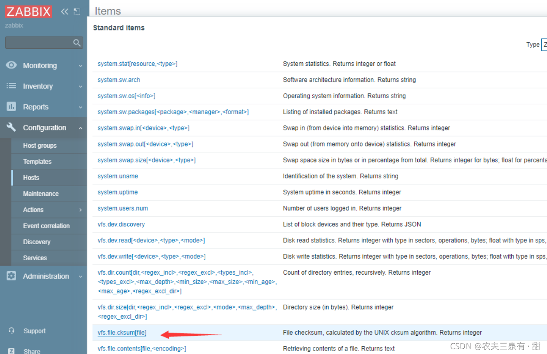Image resolution: width=547 pixels, height=354 pixels.
Task: Expand the Inventory menu chevron
Action: 81,87
